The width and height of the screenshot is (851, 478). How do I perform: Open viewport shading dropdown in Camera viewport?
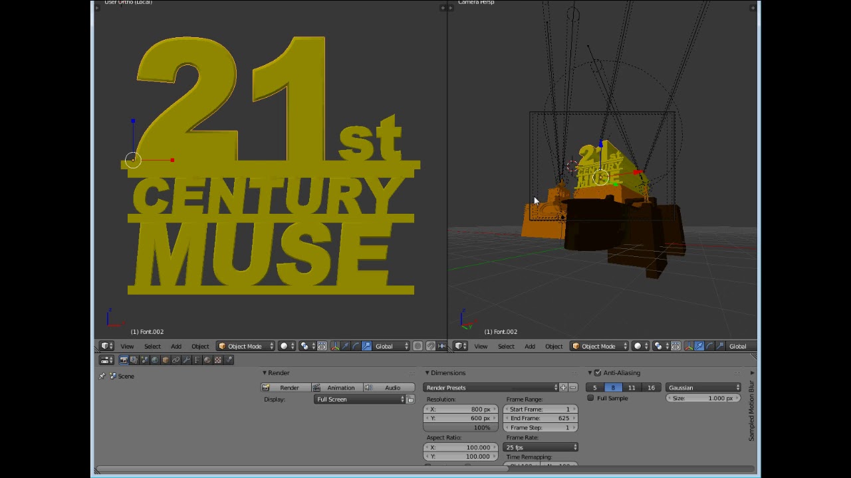pyautogui.click(x=640, y=346)
